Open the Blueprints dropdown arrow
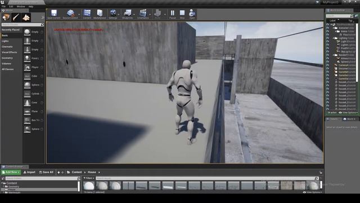 point(134,14)
